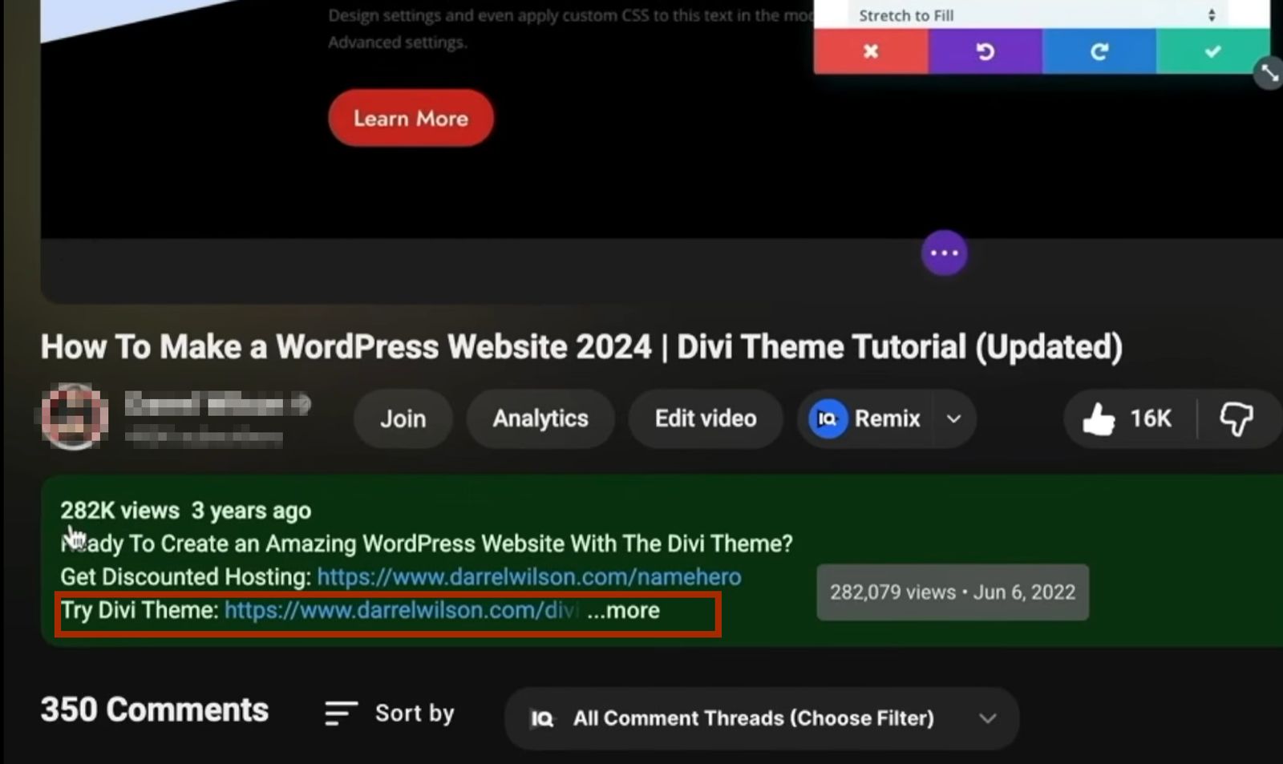1283x764 pixels.
Task: Click the Edit video button
Action: coord(705,418)
